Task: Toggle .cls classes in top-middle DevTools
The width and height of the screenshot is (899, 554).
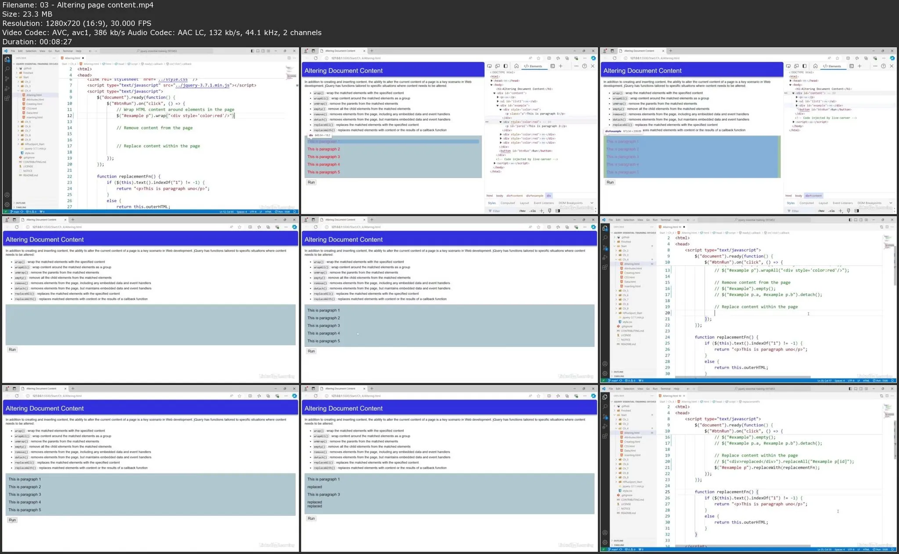Action: (x=532, y=211)
